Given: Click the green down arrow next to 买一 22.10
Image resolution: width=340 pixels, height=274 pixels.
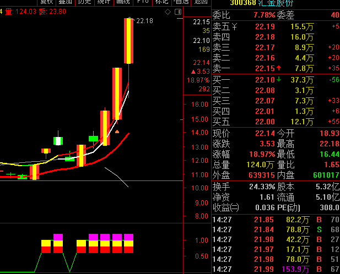Looking at the screenshot, I should 279,79.
